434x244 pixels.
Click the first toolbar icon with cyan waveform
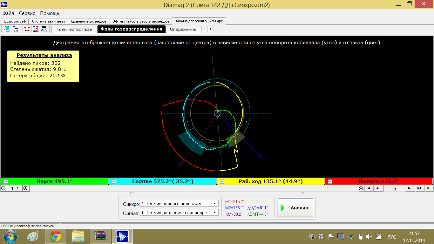7,29
